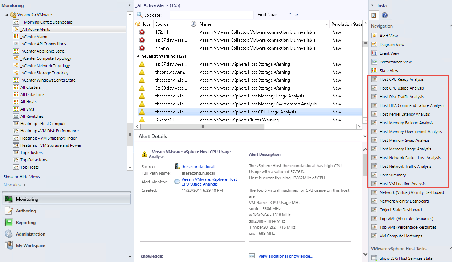This screenshot has height=262, width=452.
Task: Open the View additional knowledge link
Action: pyautogui.click(x=285, y=256)
